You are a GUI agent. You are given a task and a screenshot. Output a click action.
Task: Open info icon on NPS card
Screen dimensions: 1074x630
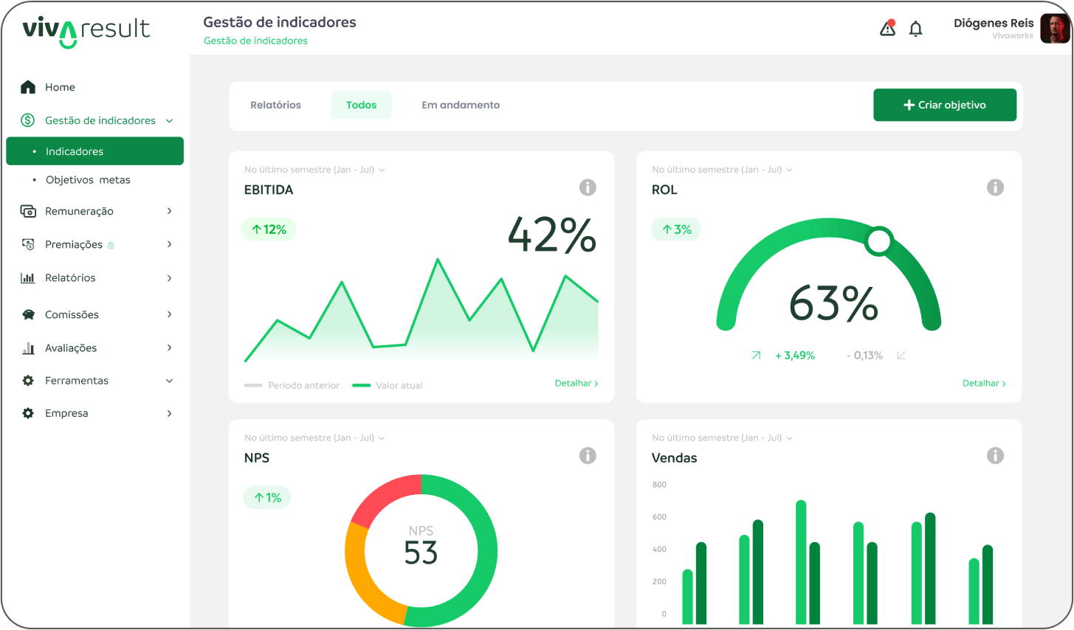pos(588,456)
